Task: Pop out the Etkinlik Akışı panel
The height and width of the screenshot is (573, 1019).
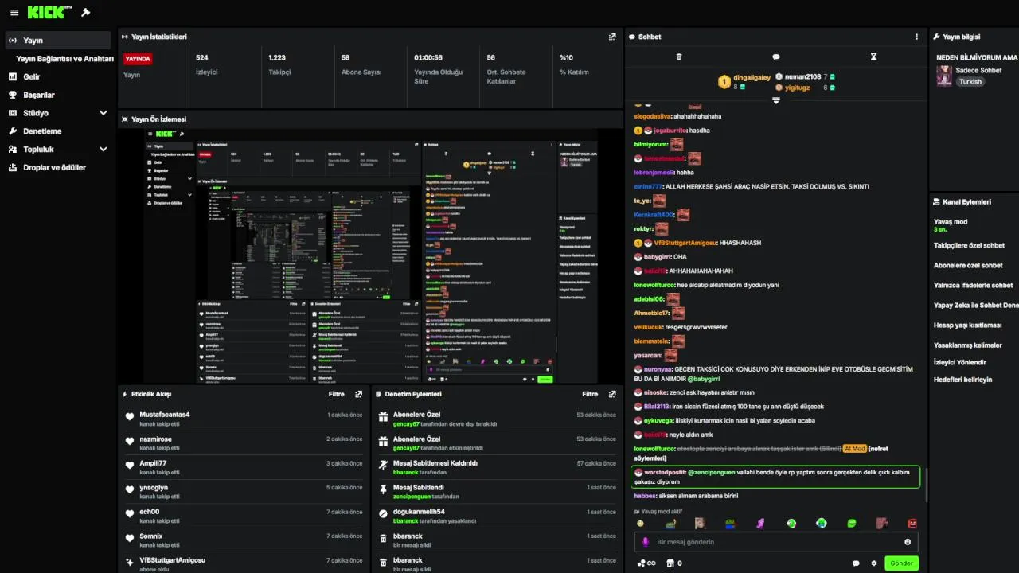Action: (359, 394)
